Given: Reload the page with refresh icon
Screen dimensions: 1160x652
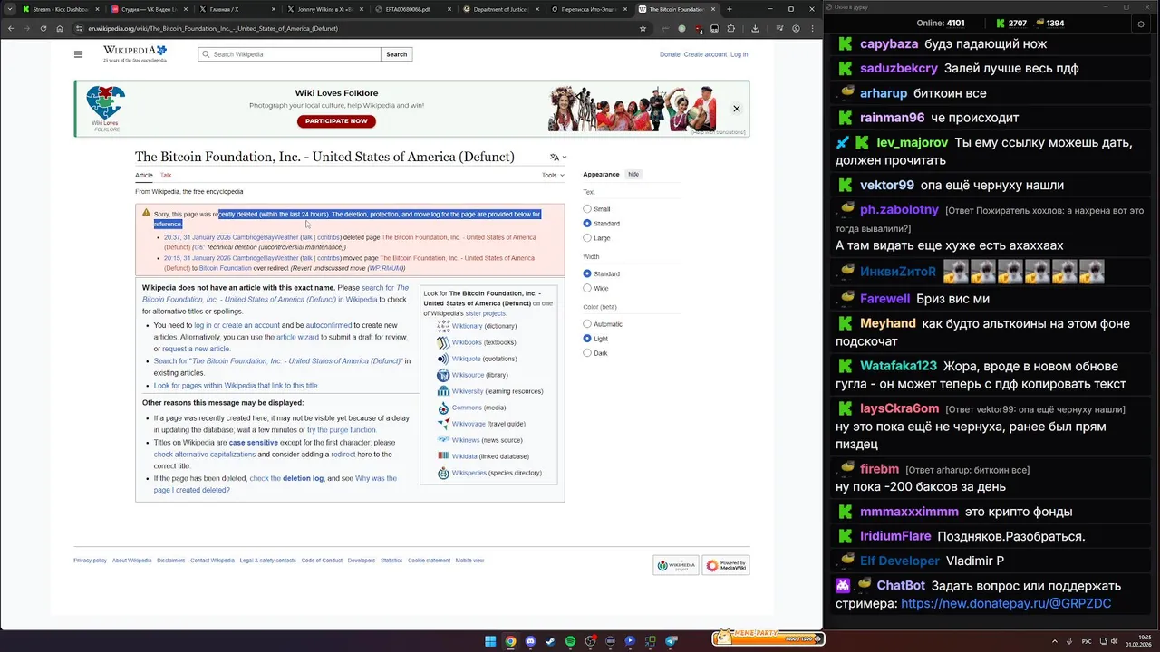Looking at the screenshot, I should 43,28.
